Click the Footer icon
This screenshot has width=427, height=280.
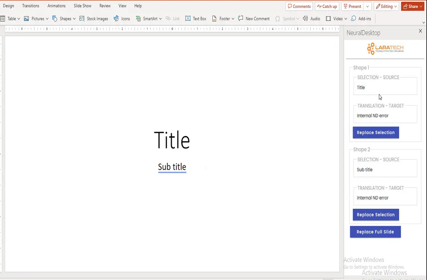click(x=214, y=19)
